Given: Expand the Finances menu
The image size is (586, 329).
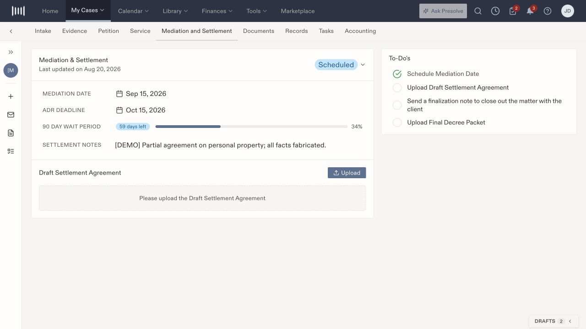Looking at the screenshot, I should click(217, 11).
